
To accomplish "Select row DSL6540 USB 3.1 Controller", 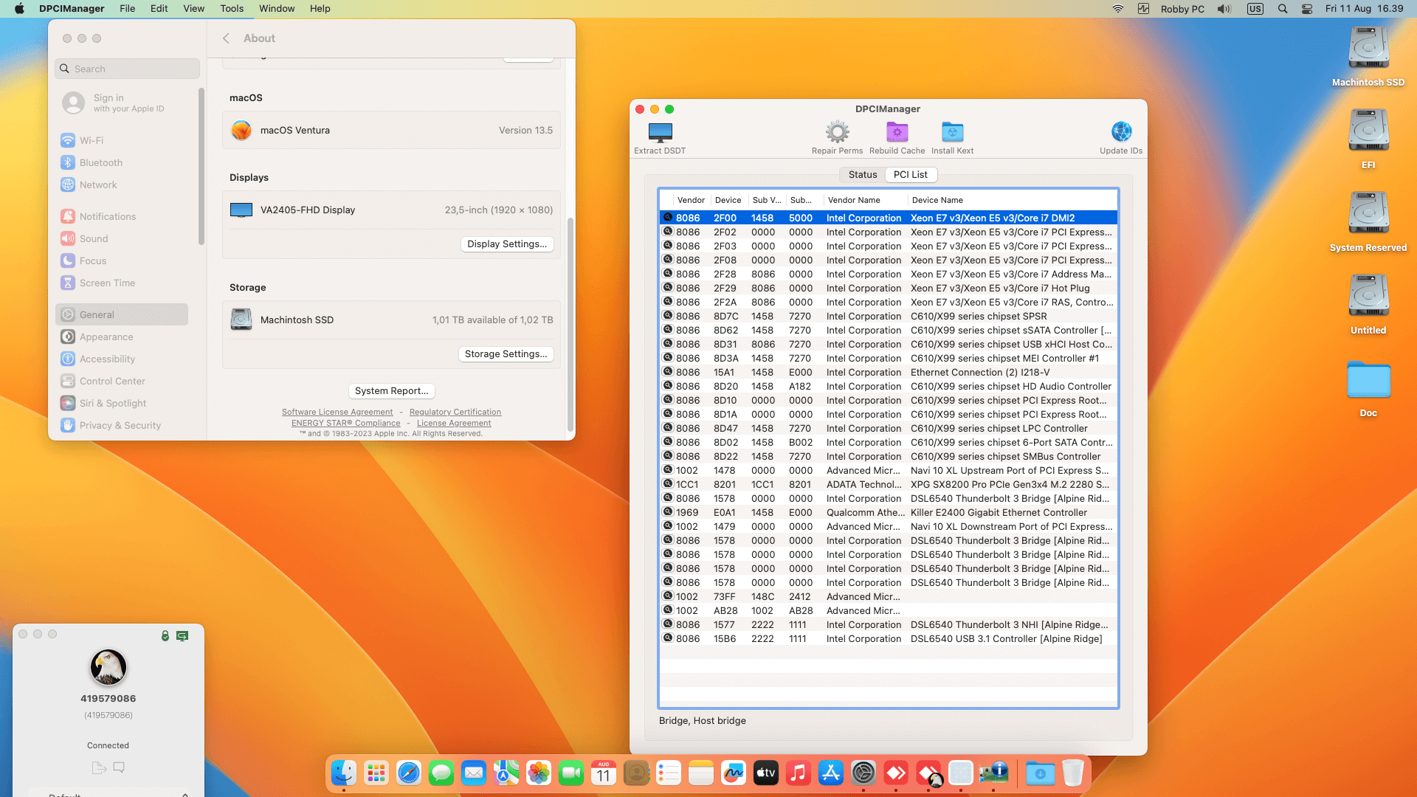I will point(889,638).
